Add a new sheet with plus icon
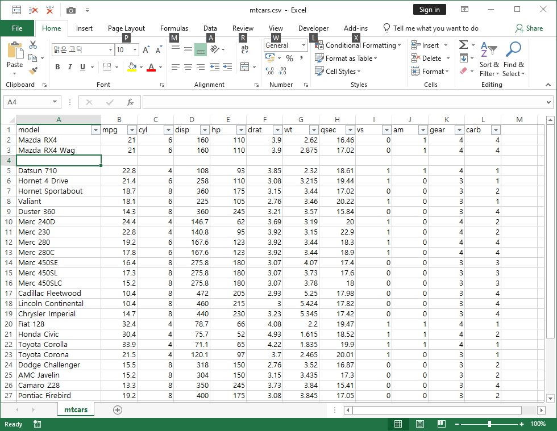Viewport: 557px width, 431px height. click(x=118, y=410)
